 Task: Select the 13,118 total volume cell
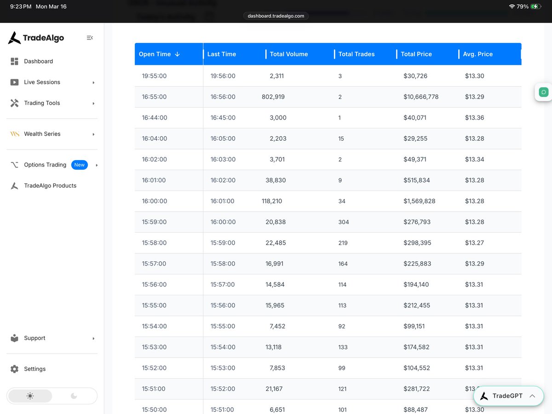273,347
